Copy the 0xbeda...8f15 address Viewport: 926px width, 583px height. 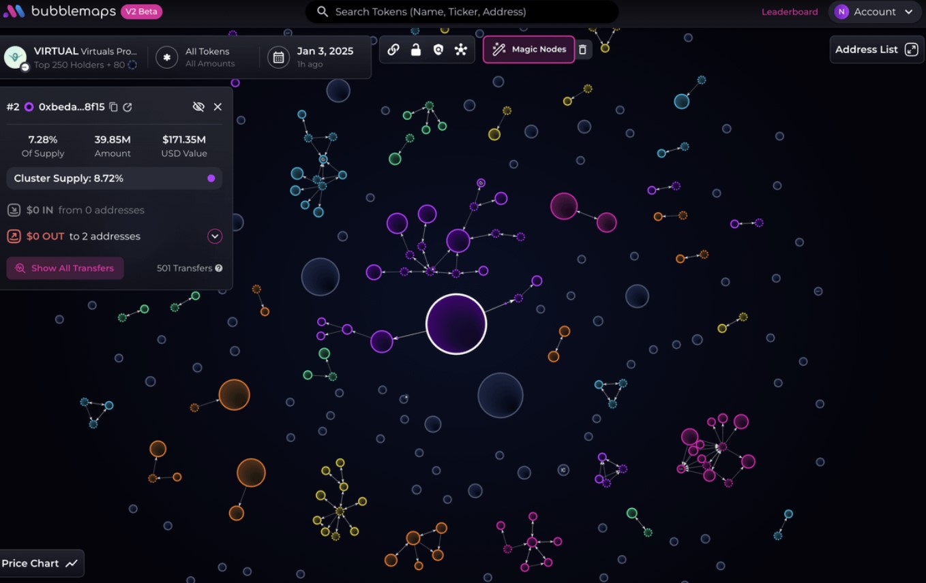click(x=114, y=107)
